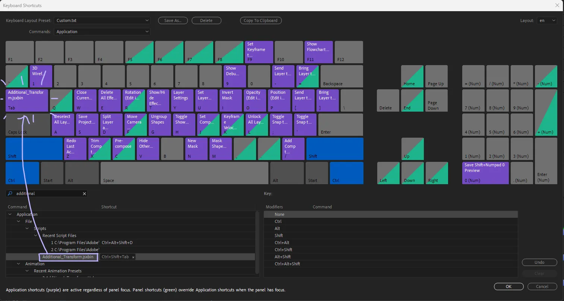564x301 pixels.
Task: Select the None modifier row
Action: (391, 214)
